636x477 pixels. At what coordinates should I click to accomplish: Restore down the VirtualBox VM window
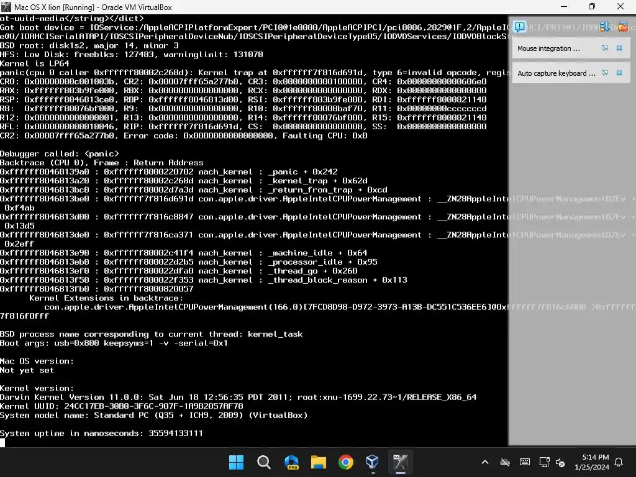pyautogui.click(x=592, y=7)
